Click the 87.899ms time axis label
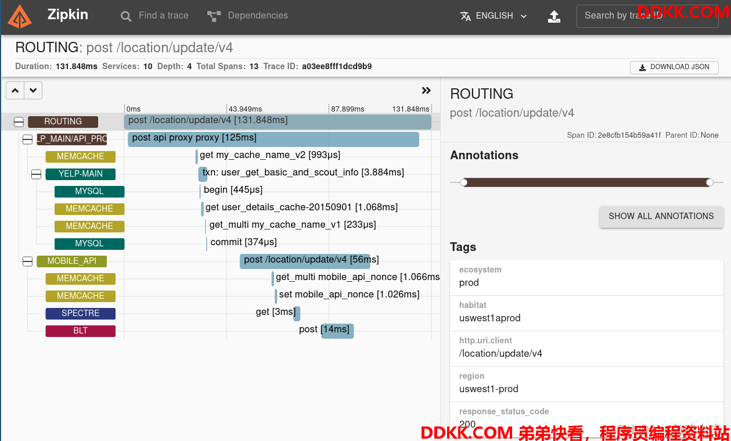 pos(347,109)
